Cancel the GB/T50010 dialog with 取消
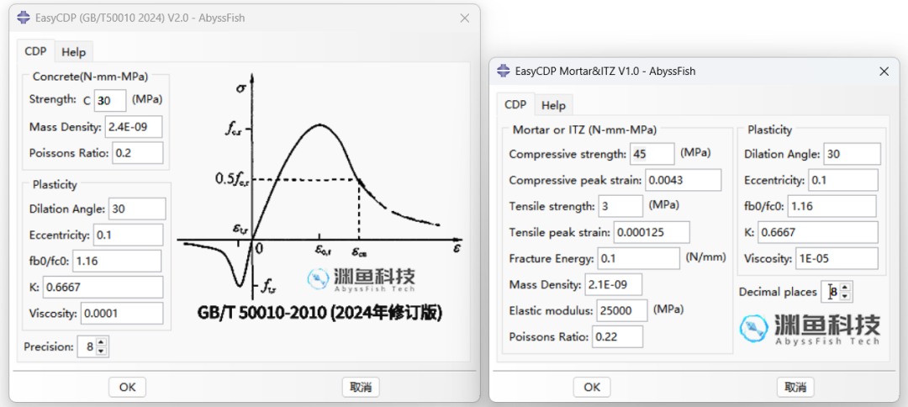 (x=361, y=388)
